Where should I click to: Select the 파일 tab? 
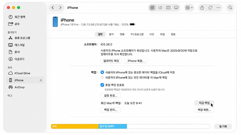(162, 34)
